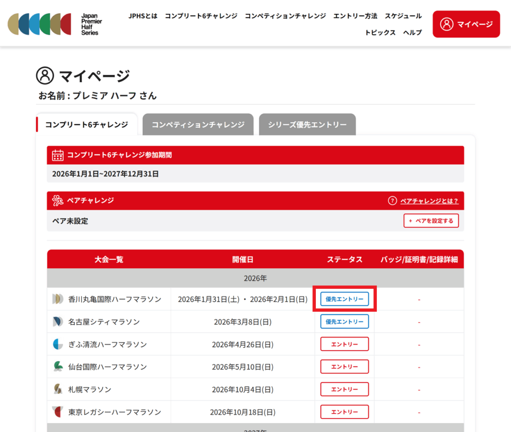
Task: Click 名古屋シティマラソン race name
Action: 104,322
